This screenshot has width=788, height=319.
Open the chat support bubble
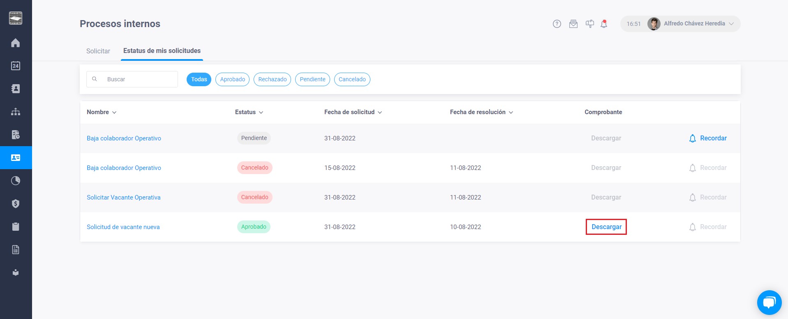770,303
